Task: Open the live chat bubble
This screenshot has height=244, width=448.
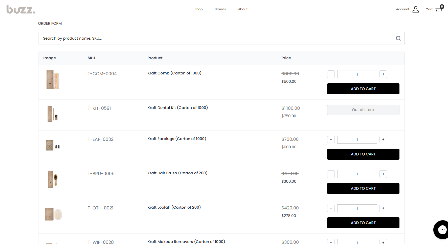Action: tap(442, 230)
